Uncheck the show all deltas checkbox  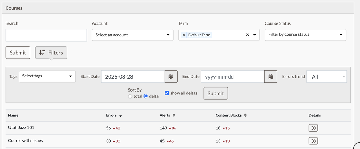click(167, 93)
